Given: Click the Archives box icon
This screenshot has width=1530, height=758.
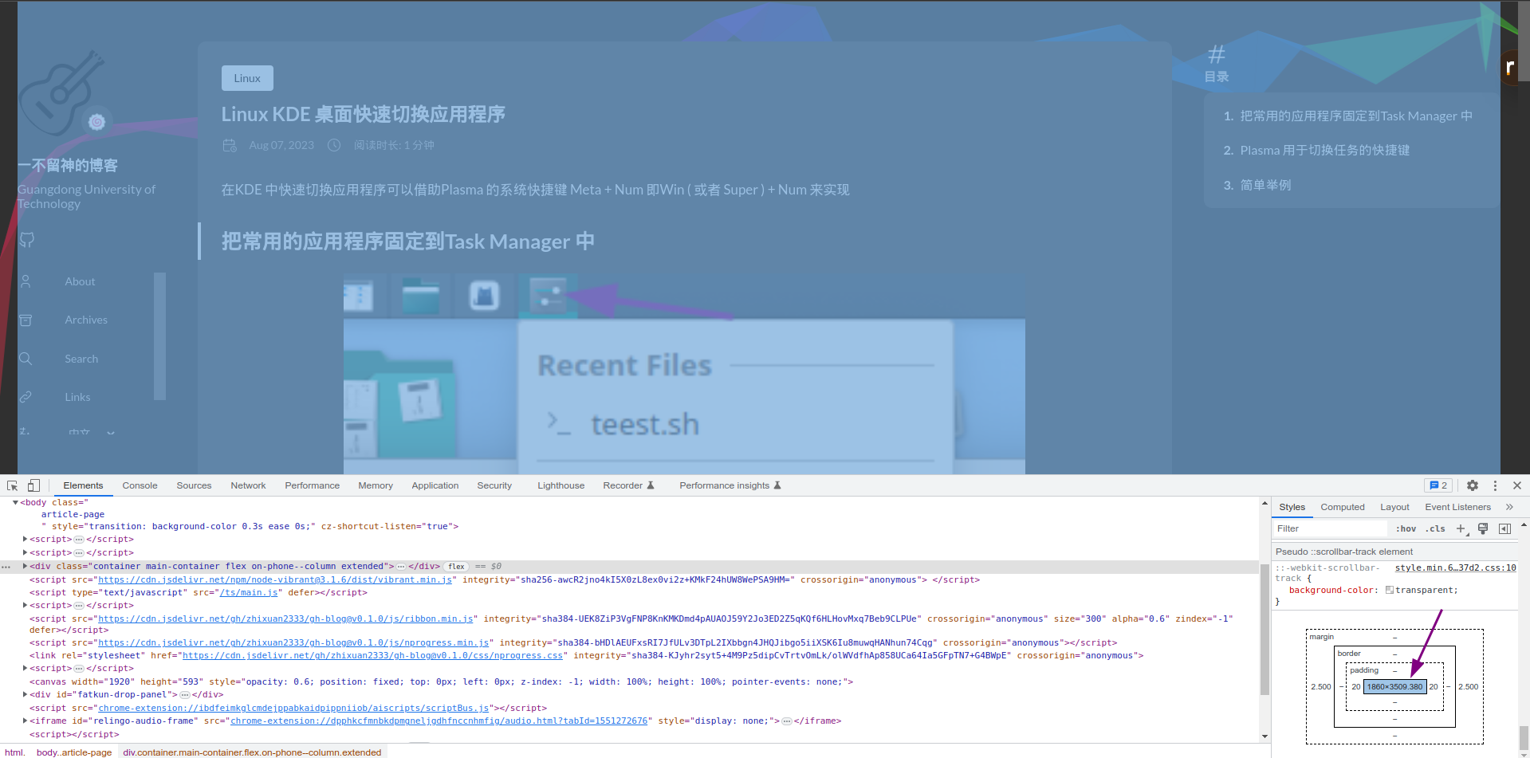Looking at the screenshot, I should coord(26,320).
